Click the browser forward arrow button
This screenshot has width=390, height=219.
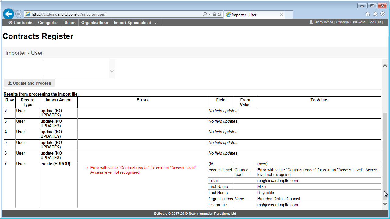(19, 14)
